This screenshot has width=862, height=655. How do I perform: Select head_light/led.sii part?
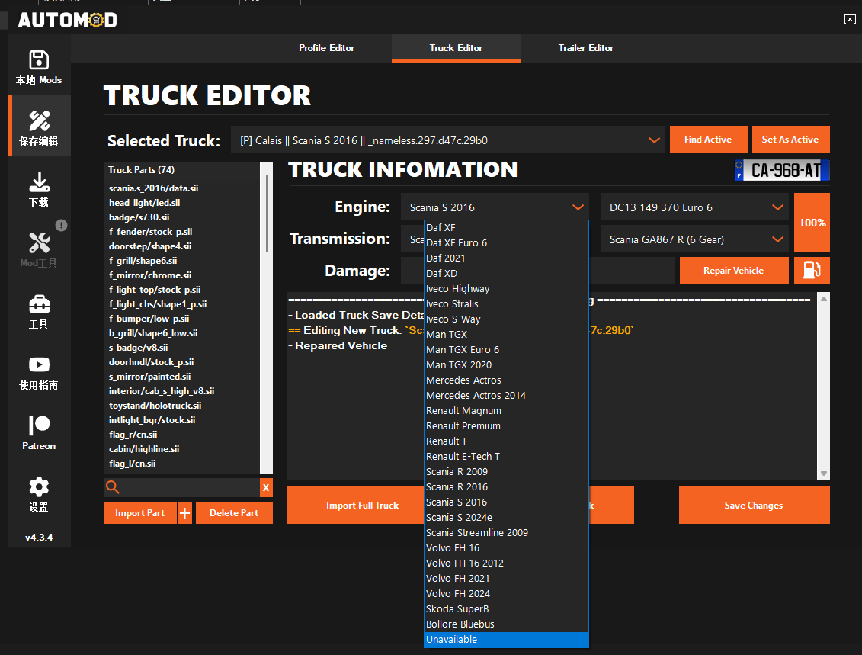(x=144, y=203)
